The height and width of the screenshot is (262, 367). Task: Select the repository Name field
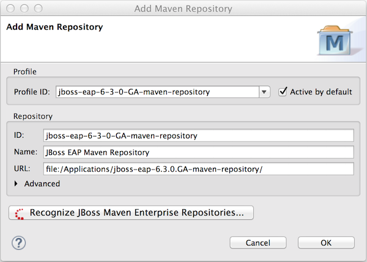[x=198, y=152]
